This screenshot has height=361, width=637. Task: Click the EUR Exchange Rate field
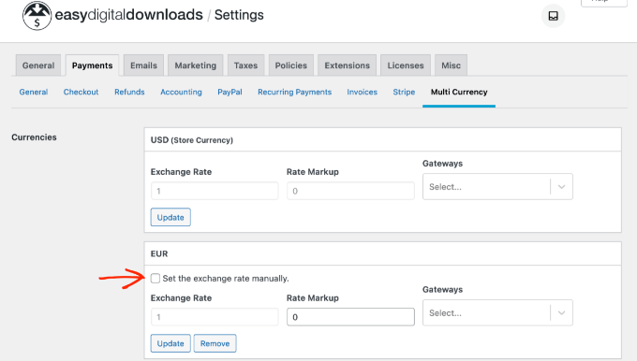click(x=215, y=317)
